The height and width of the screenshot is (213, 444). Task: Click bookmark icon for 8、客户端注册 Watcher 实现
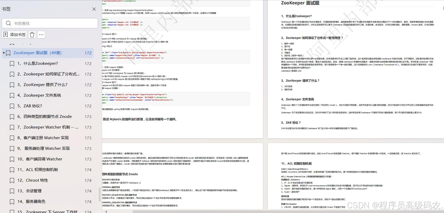(12, 138)
